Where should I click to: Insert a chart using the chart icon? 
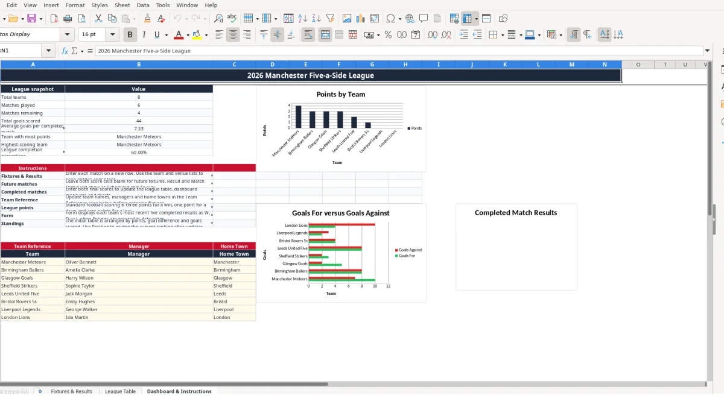point(361,19)
